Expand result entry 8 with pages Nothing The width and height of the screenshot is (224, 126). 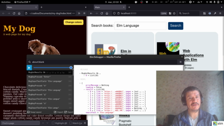click(89, 108)
